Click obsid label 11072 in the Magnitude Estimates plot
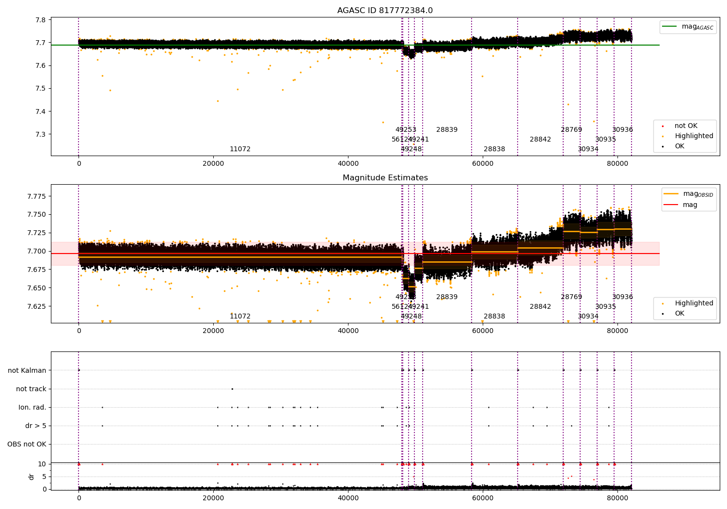Viewport: 727px width, 509px height. coord(240,317)
